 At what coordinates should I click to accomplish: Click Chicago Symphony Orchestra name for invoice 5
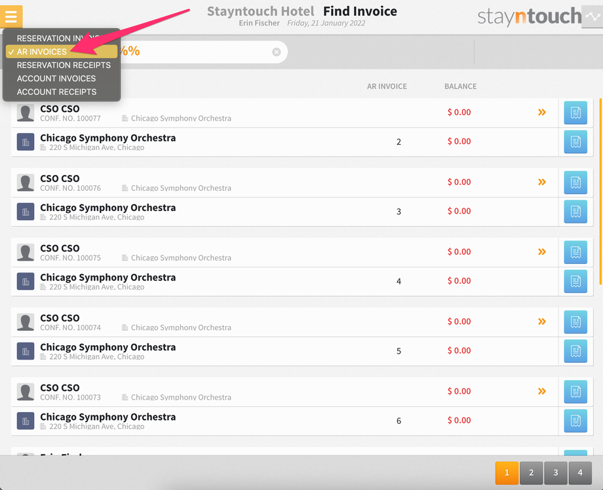[x=108, y=347]
